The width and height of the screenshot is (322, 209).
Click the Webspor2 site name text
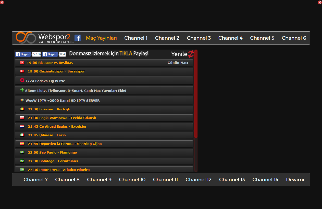pos(54,37)
